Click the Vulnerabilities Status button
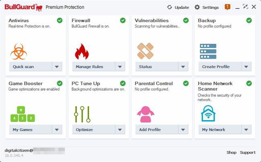The width and height of the screenshot is (261, 162). pyautogui.click(x=157, y=67)
